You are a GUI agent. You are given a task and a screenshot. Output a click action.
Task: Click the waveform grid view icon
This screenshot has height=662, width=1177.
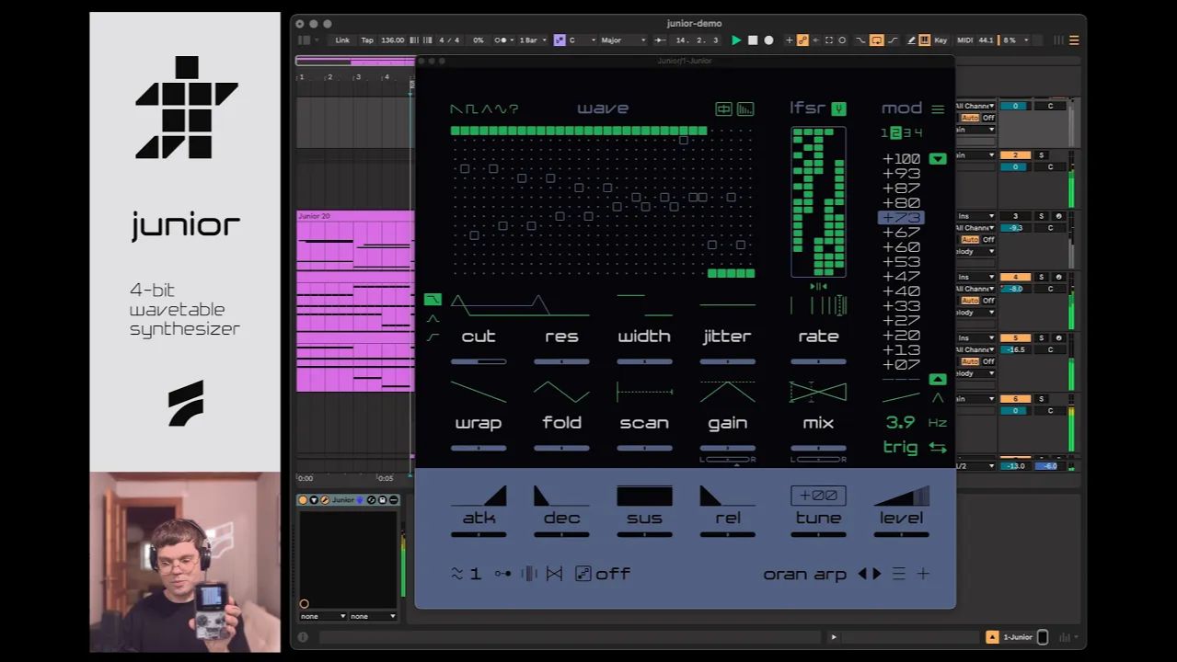(724, 109)
